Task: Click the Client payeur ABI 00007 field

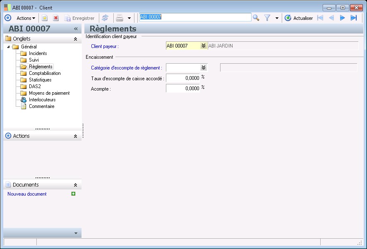Action: (183, 46)
